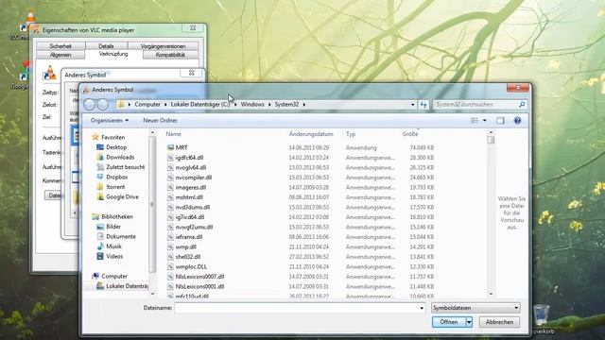
Task: Sort by the Typ column header
Action: pos(351,134)
